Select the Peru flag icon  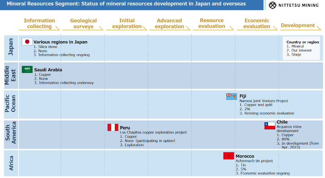[113, 127]
